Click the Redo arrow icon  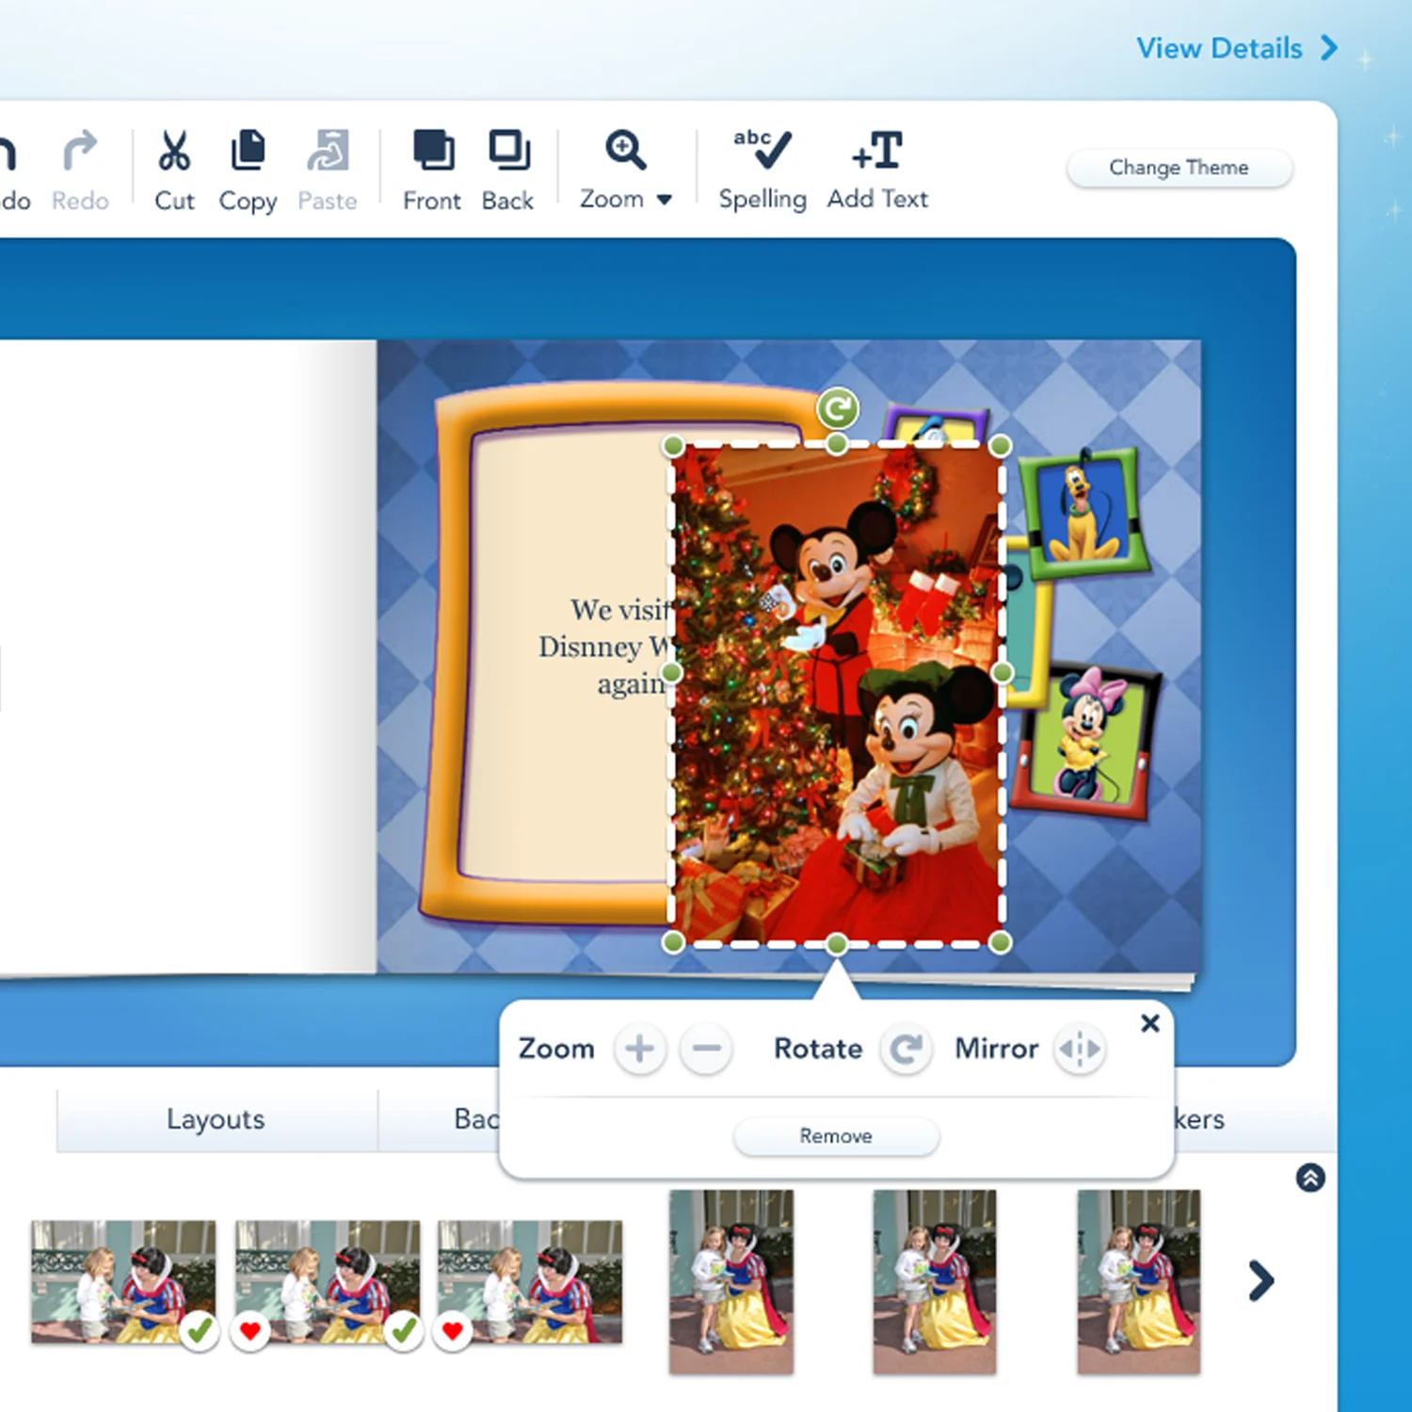pos(80,152)
